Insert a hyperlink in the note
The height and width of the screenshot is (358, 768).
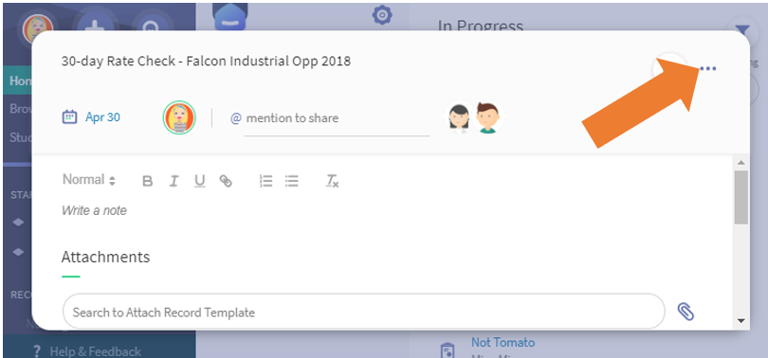point(226,182)
